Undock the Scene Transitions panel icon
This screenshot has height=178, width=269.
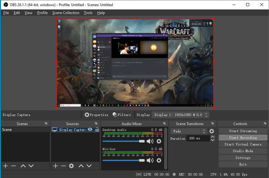213,124
